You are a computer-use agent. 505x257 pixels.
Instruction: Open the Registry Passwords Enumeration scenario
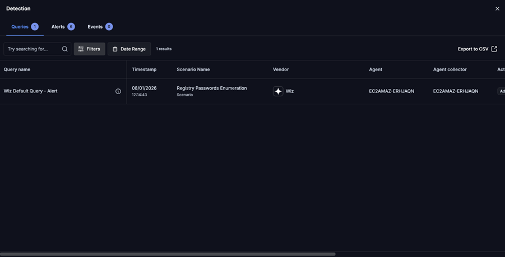211,88
